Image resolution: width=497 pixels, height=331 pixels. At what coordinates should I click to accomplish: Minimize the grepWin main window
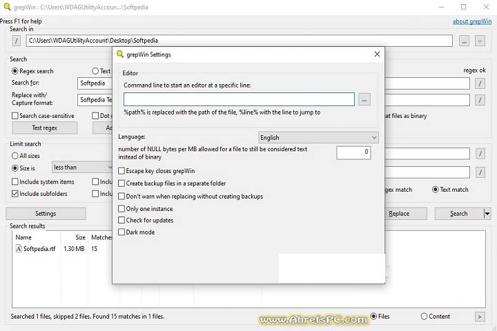441,7
